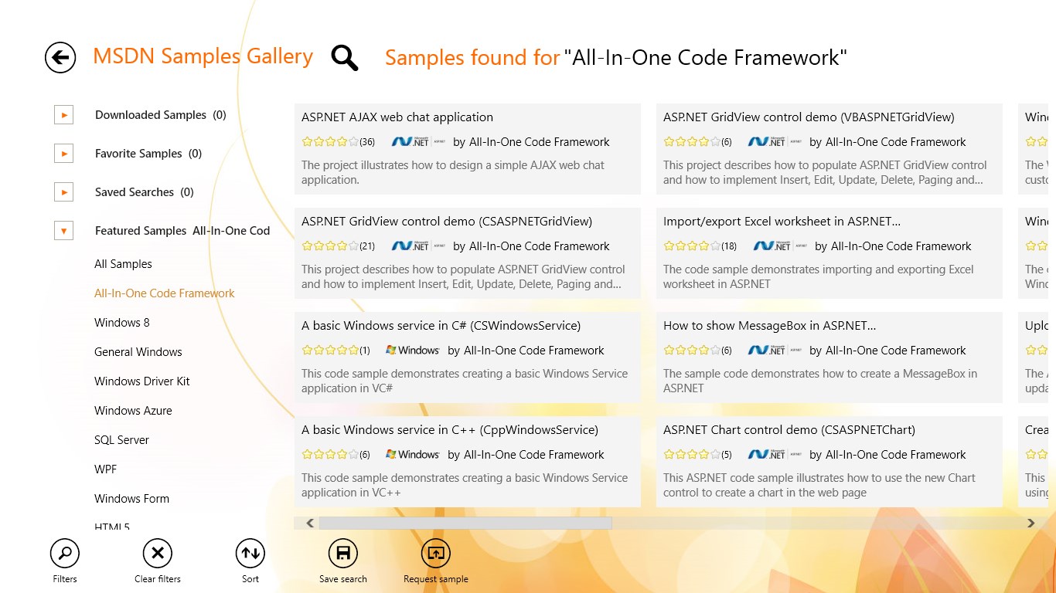1056x593 pixels.
Task: Open search with the magnifier icon
Action: pos(344,57)
